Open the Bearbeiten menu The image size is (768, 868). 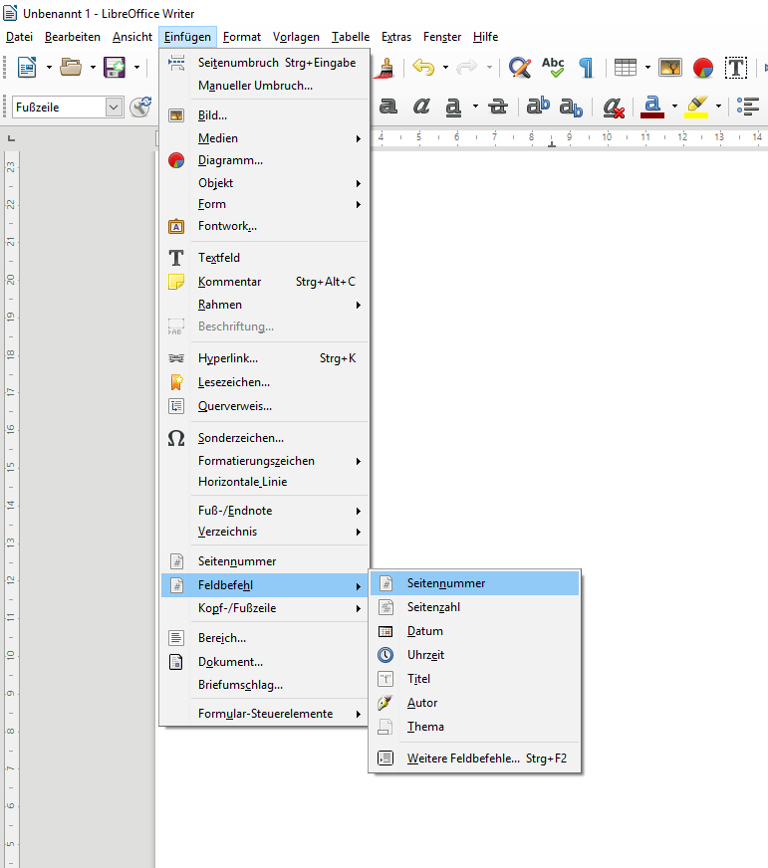73,37
